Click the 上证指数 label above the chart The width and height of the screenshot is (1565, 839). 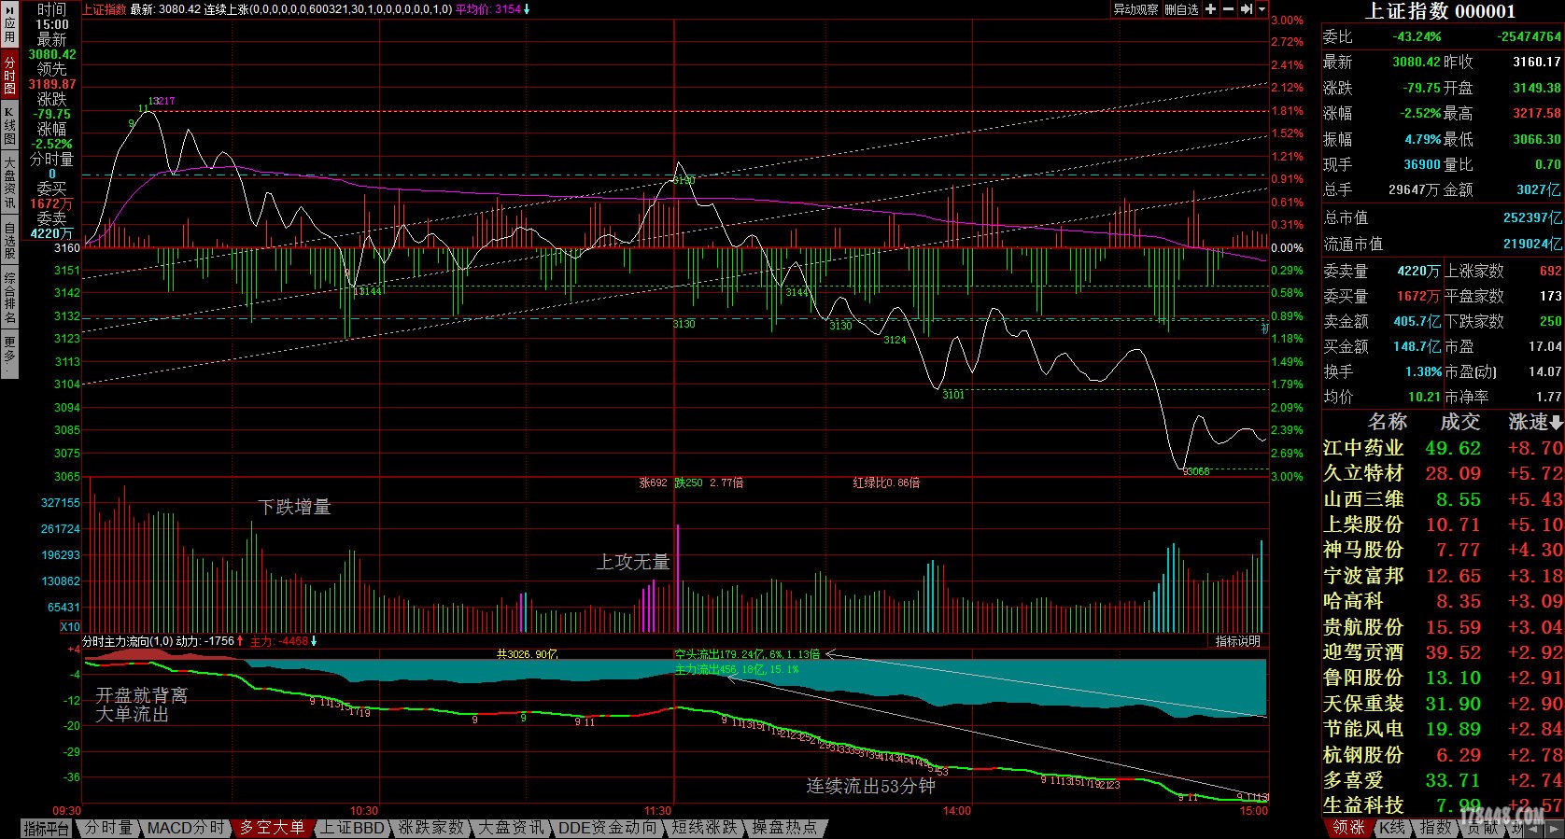tap(105, 9)
